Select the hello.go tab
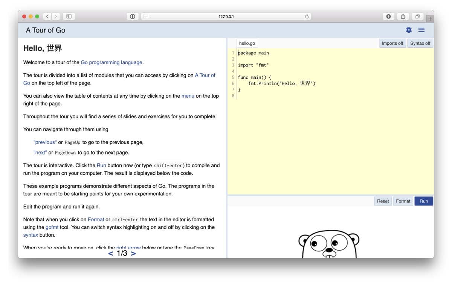The image size is (452, 284). click(x=247, y=43)
